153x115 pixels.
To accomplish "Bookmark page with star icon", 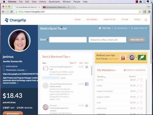I will tap(140, 11).
